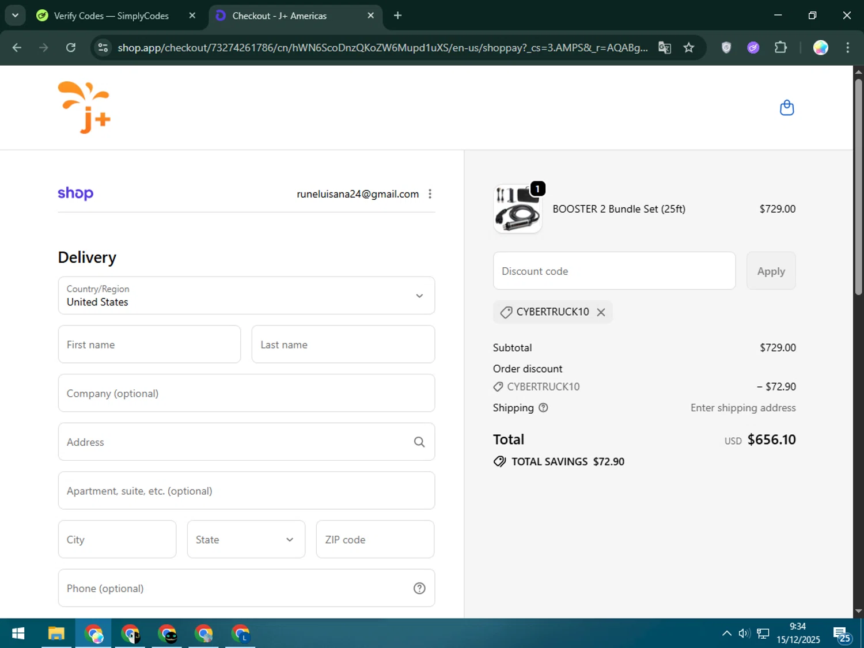Image resolution: width=864 pixels, height=648 pixels.
Task: Click the J+ store logo
Action: coord(84,108)
